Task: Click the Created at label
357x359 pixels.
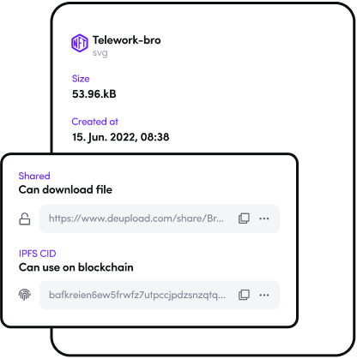Action: [94, 122]
